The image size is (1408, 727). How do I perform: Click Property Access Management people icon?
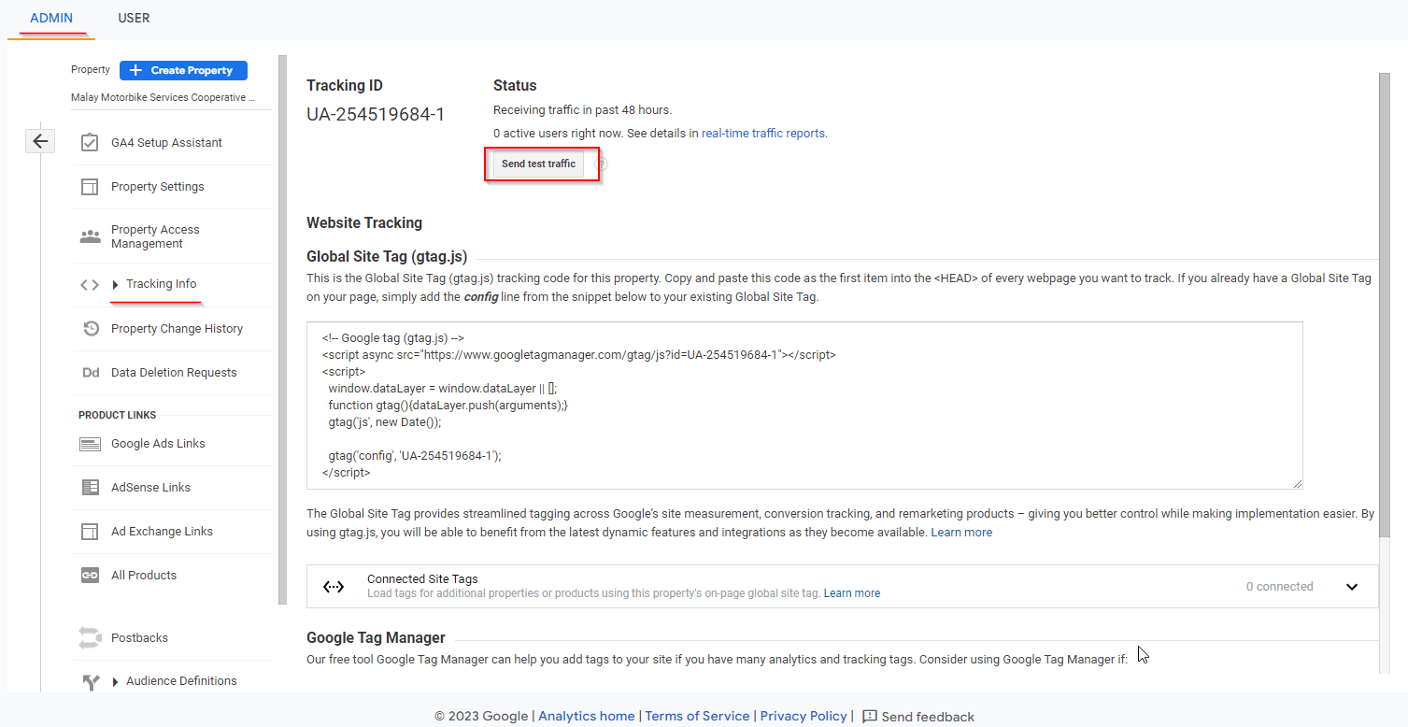click(x=90, y=236)
